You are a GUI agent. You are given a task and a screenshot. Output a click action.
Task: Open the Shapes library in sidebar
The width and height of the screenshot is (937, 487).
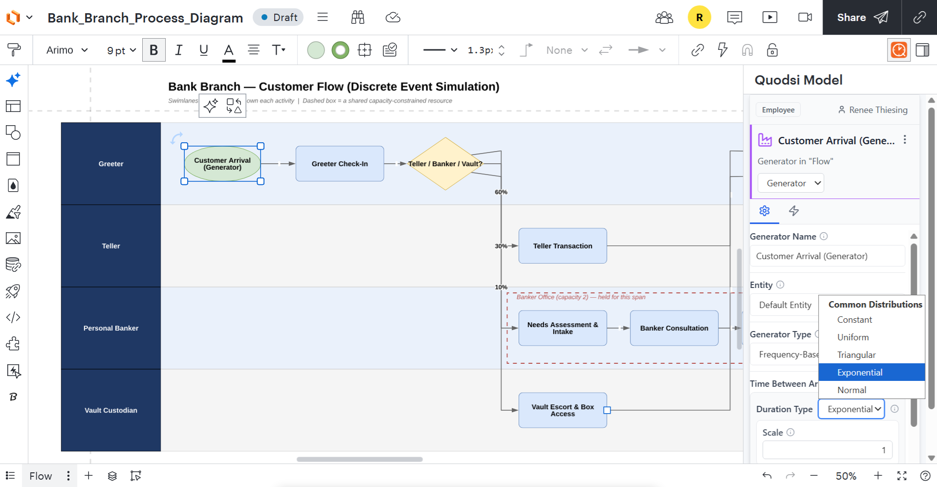(x=13, y=133)
